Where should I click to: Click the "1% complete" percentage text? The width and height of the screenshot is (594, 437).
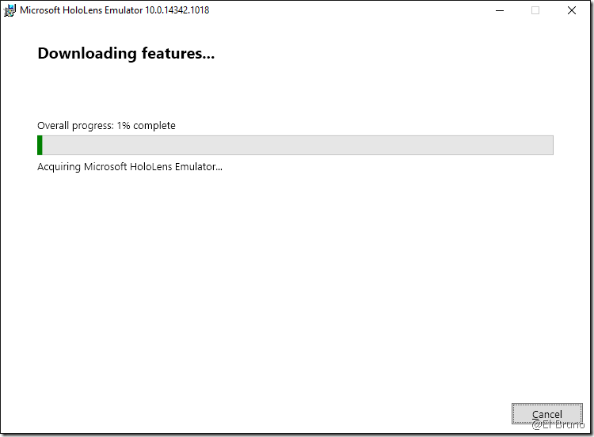147,126
